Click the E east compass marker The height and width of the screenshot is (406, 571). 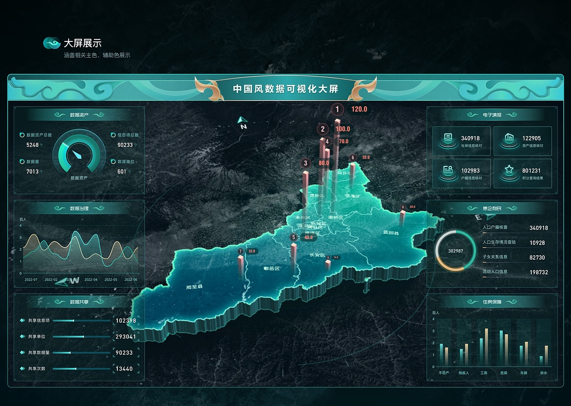485,217
